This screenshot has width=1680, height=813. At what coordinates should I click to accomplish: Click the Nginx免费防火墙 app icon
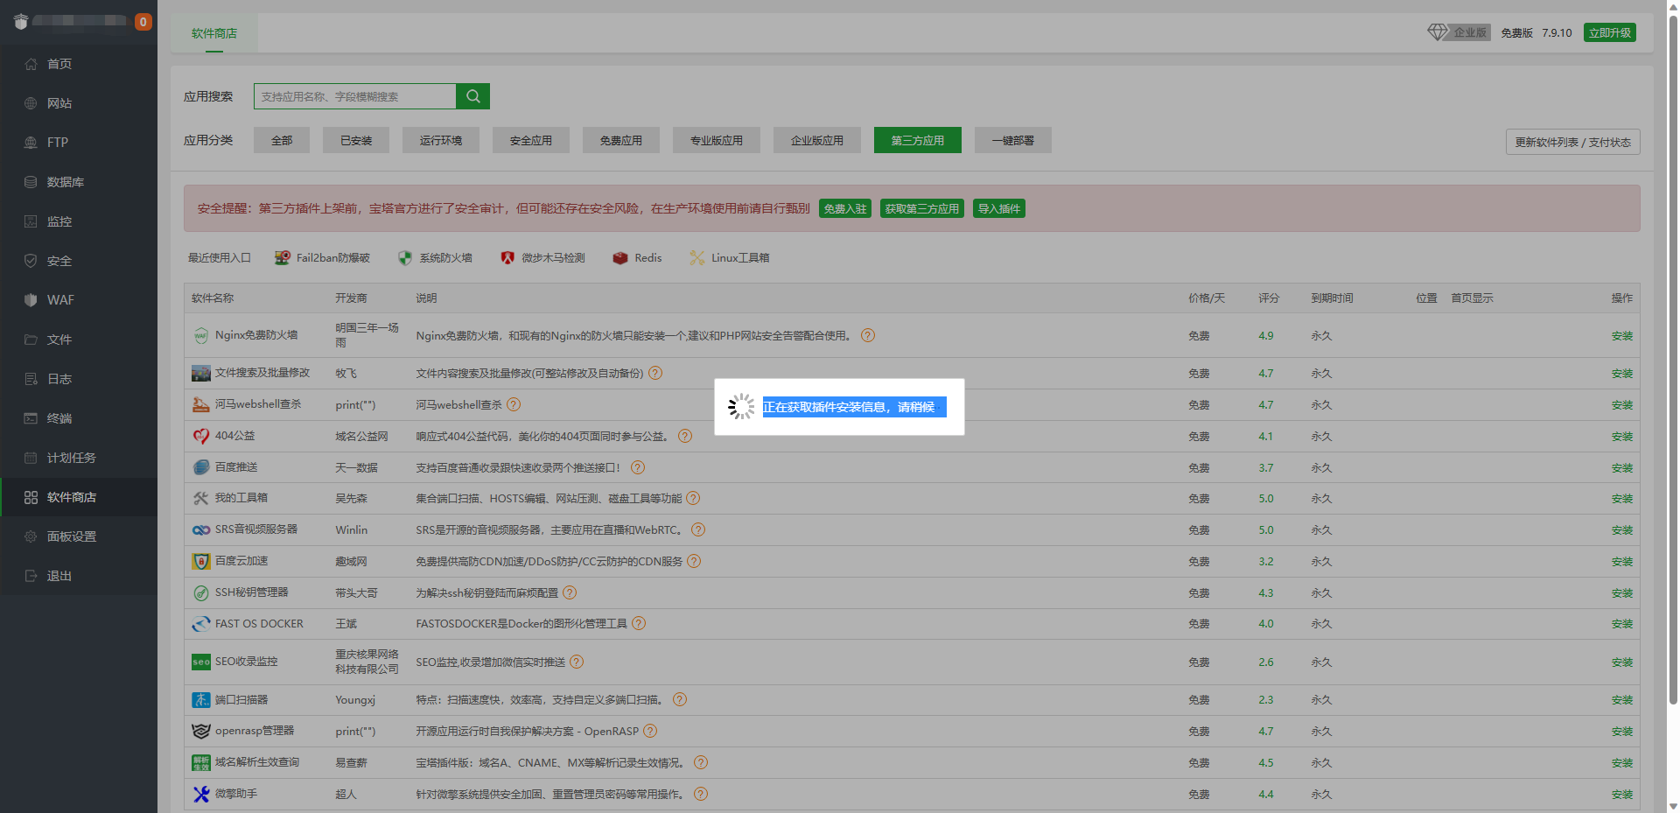click(x=201, y=335)
